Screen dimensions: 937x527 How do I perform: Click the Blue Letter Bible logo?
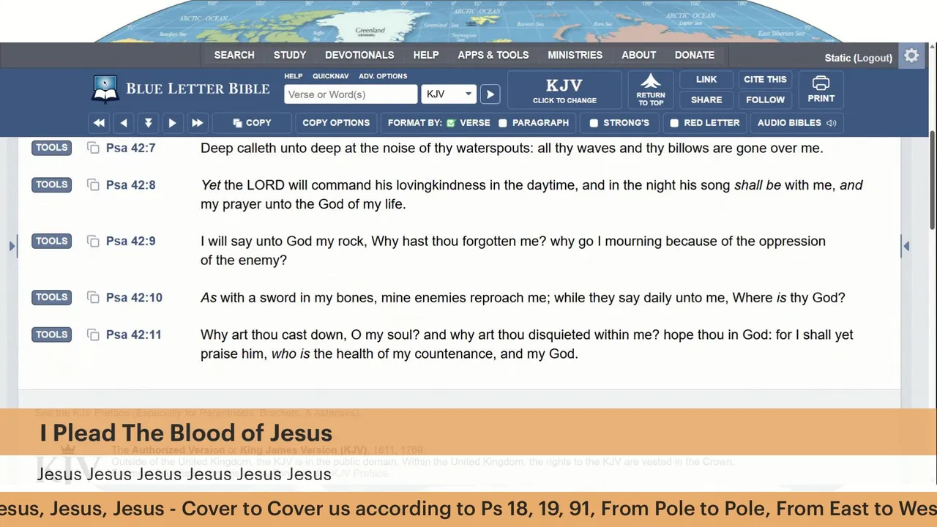tap(180, 89)
